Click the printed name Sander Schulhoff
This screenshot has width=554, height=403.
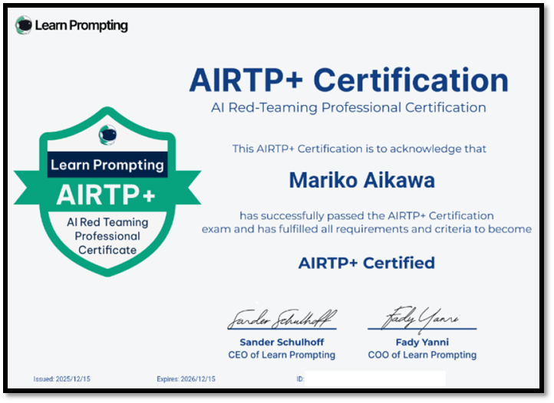[x=282, y=342]
